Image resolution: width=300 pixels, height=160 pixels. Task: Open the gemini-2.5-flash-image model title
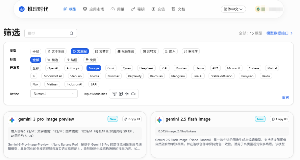click(188, 119)
